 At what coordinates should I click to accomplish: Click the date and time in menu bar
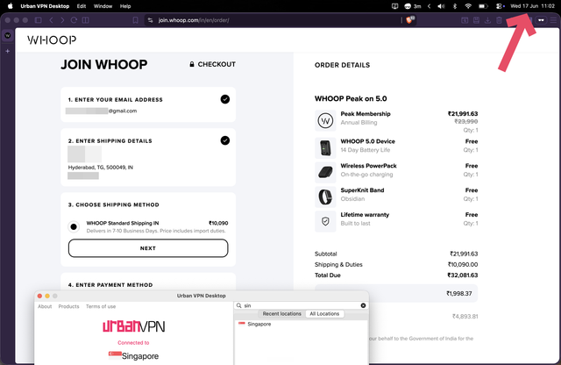(x=532, y=6)
